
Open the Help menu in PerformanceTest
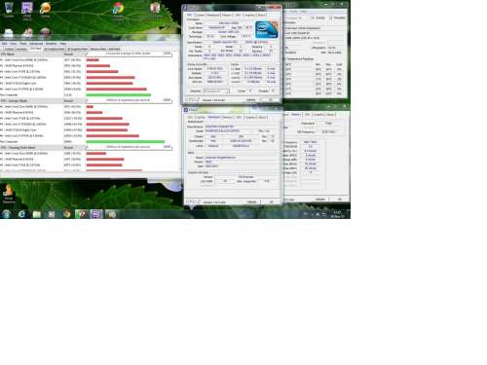(63, 43)
